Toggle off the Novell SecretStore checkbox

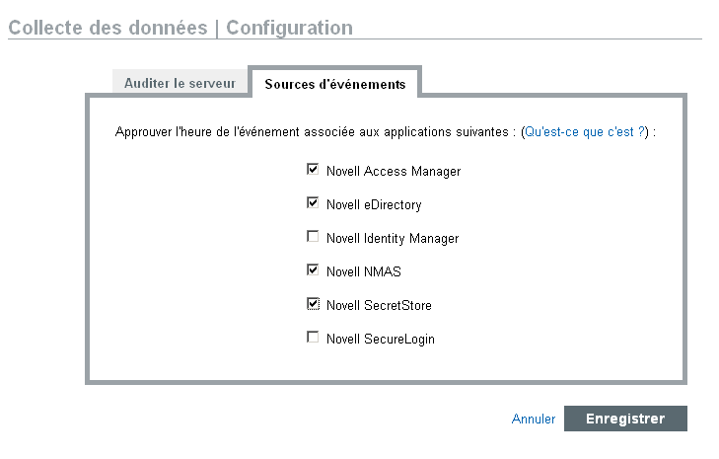click(314, 304)
